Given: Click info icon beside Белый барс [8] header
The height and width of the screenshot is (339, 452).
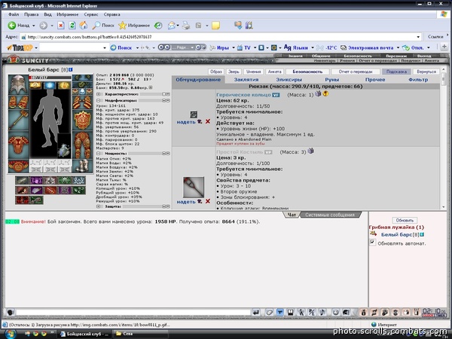Looking at the screenshot, I should click(x=71, y=70).
